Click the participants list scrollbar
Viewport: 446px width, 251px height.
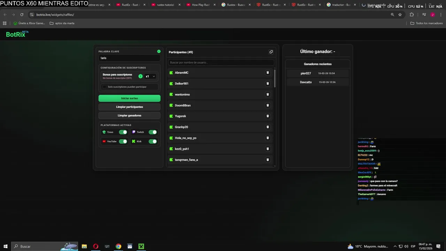[275, 79]
